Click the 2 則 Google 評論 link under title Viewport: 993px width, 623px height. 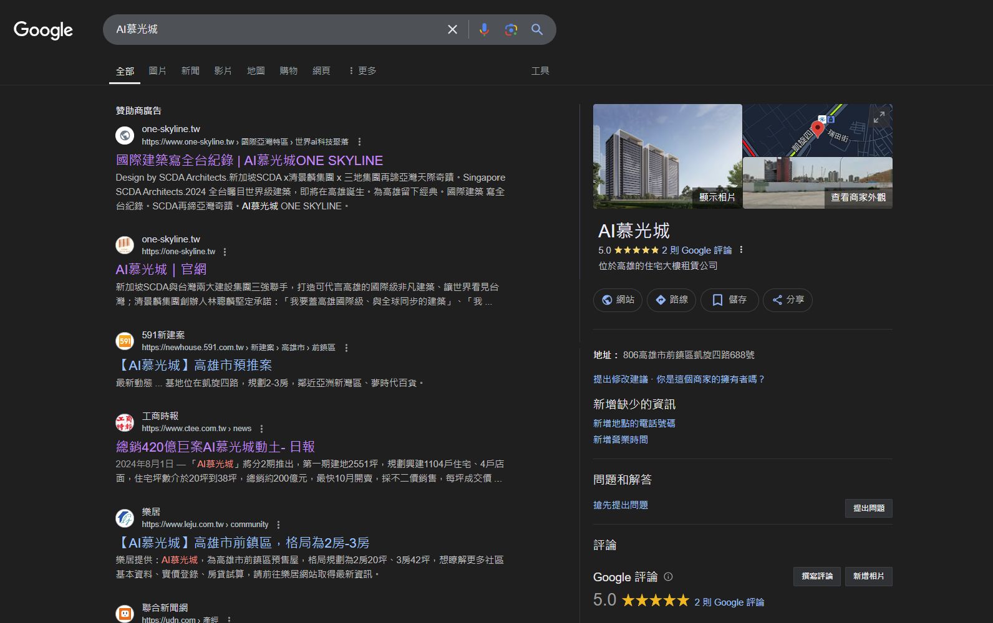[x=697, y=250]
